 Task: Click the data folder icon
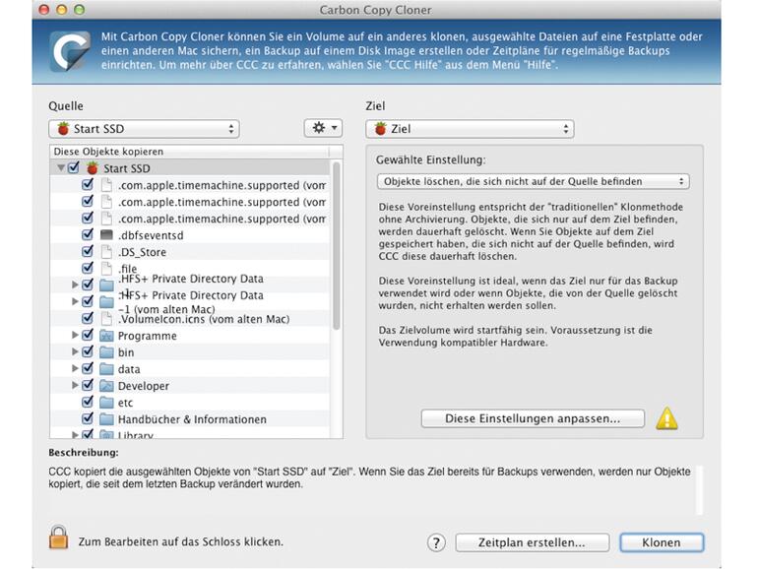coord(106,369)
